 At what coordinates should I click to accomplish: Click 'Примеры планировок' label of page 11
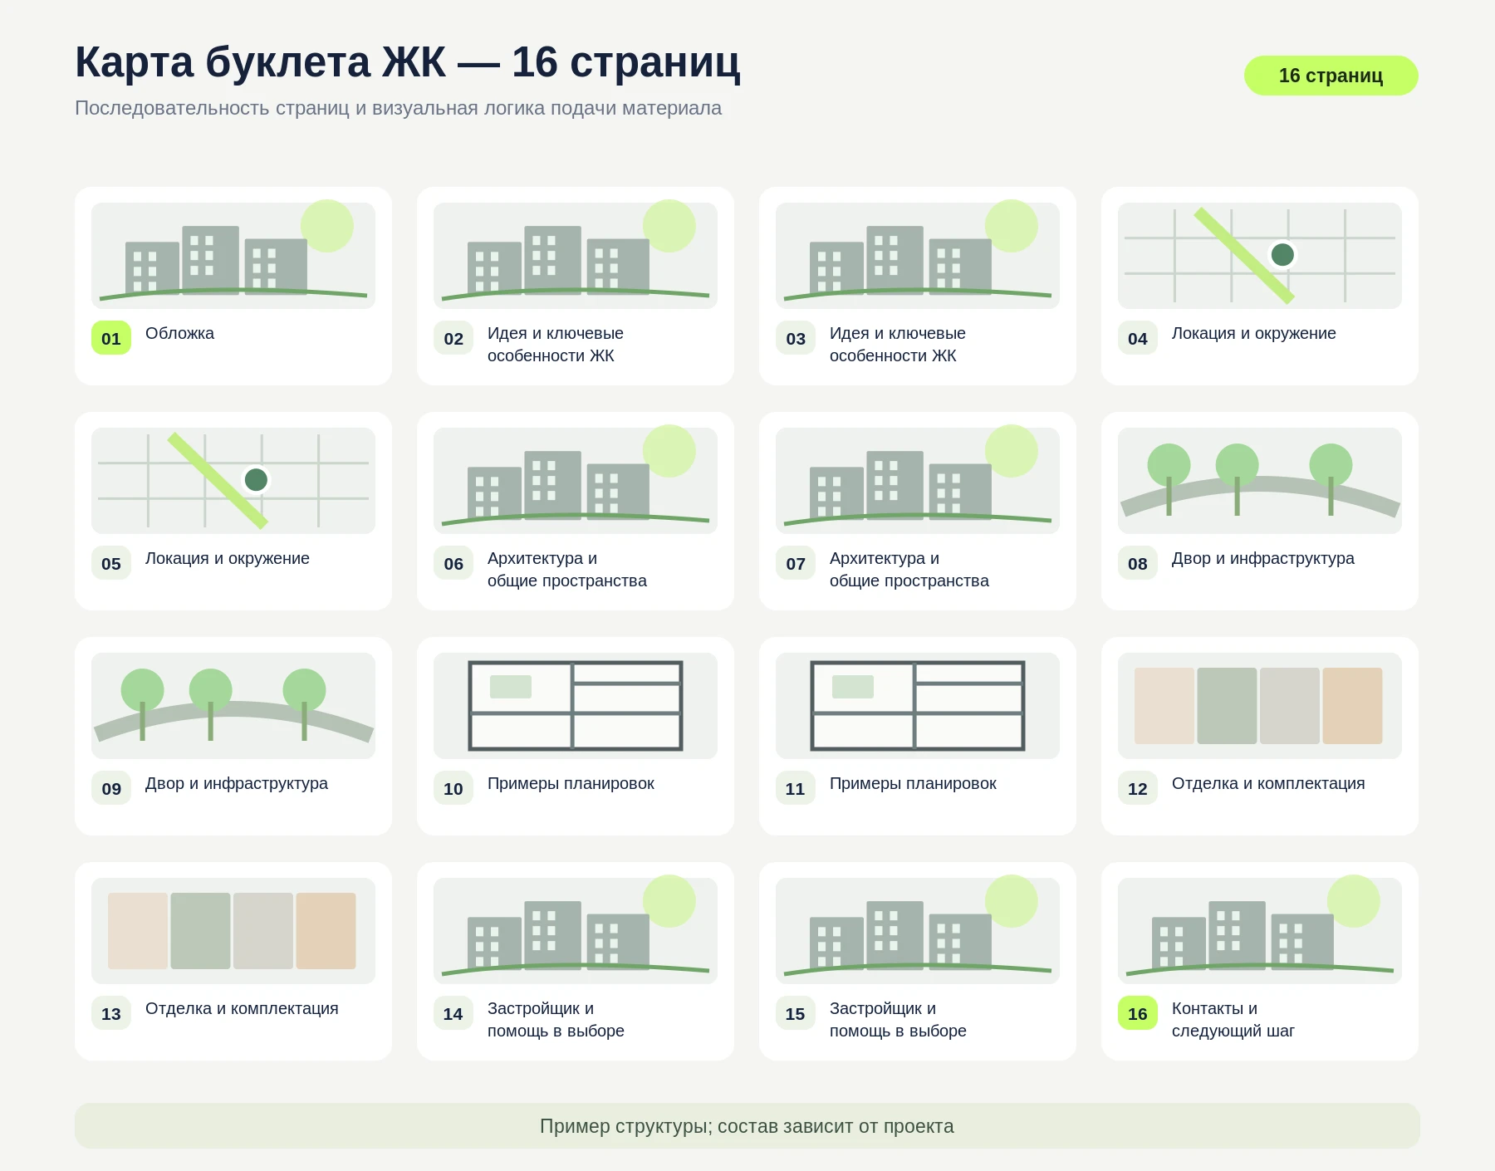pos(913,783)
